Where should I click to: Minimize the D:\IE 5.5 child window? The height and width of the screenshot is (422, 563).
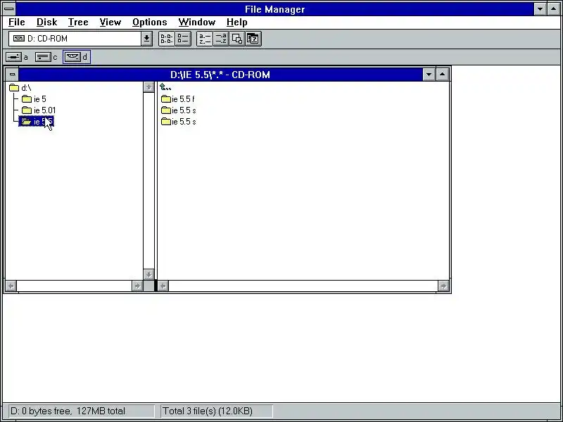(429, 75)
